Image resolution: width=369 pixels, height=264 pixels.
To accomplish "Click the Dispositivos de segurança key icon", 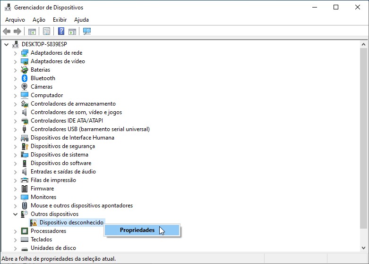I will [x=25, y=146].
